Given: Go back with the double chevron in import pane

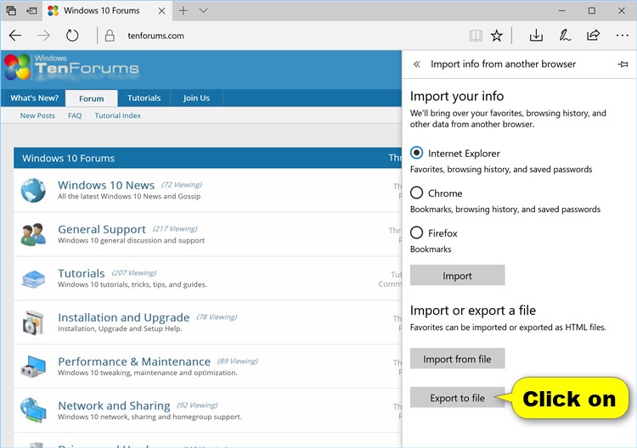Looking at the screenshot, I should click(x=417, y=64).
